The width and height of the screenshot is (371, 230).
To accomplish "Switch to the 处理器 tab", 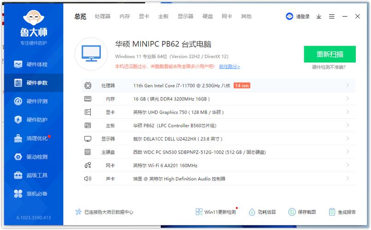I will pos(102,16).
